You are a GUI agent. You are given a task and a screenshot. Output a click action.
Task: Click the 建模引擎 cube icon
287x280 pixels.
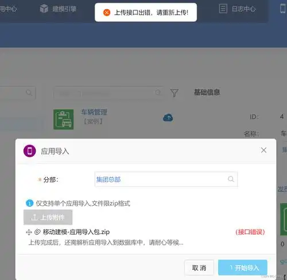coord(44,9)
